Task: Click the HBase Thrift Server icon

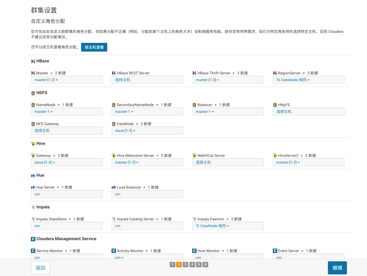Action: point(194,73)
